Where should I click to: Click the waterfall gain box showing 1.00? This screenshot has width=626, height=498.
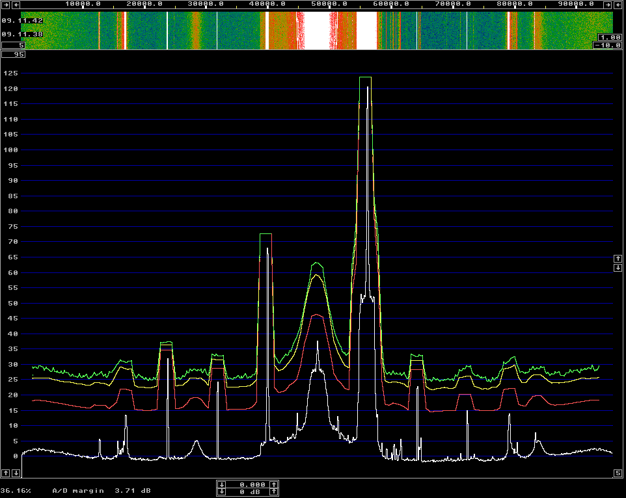click(x=610, y=38)
